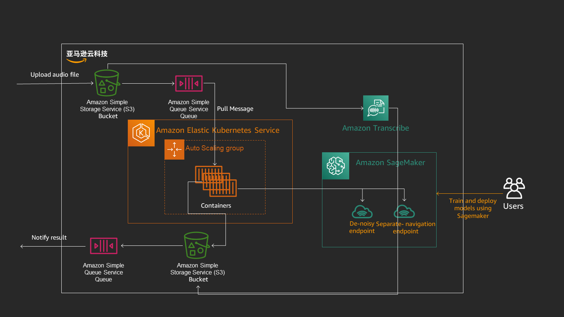The image size is (564, 317).
Task: Select 'Amazon Simple Queue Service Queue' label beside Pull Message
Action: [189, 109]
